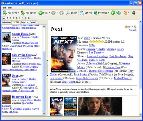Open the Jessica Biel screenshot thumbnail
Screen dimensions: 143x121
[x=100, y=107]
